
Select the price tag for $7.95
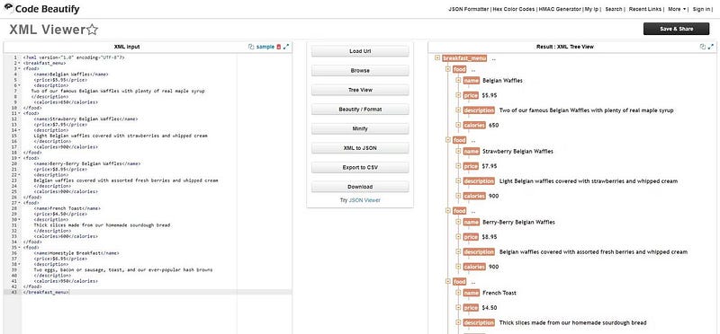[471, 166]
